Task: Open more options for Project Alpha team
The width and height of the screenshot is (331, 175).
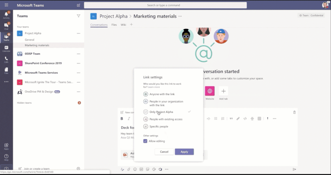Action: click(78, 33)
